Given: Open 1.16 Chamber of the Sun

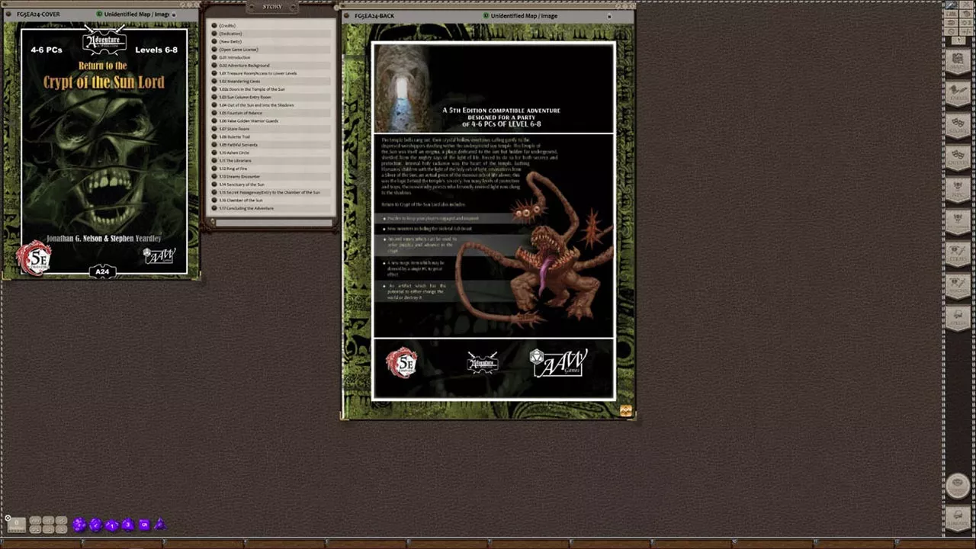Looking at the screenshot, I should (271, 200).
